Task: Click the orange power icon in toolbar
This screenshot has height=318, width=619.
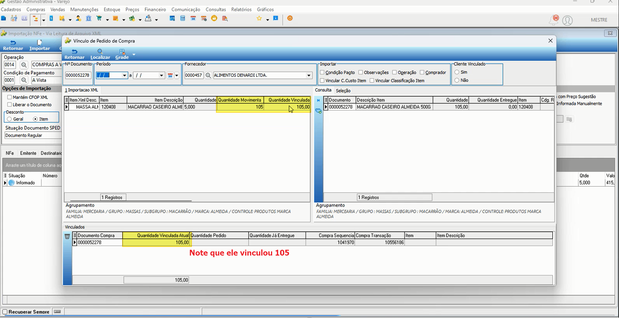Action: point(290,18)
